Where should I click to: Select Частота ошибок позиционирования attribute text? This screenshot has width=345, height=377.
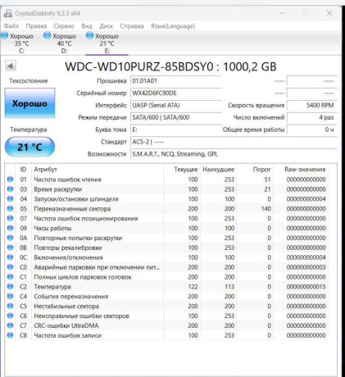(86, 219)
